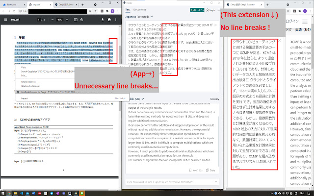Image resolution: width=314 pixels, height=196 pixels.
Task: Click Log in in DeepL app
Action: (210, 10)
